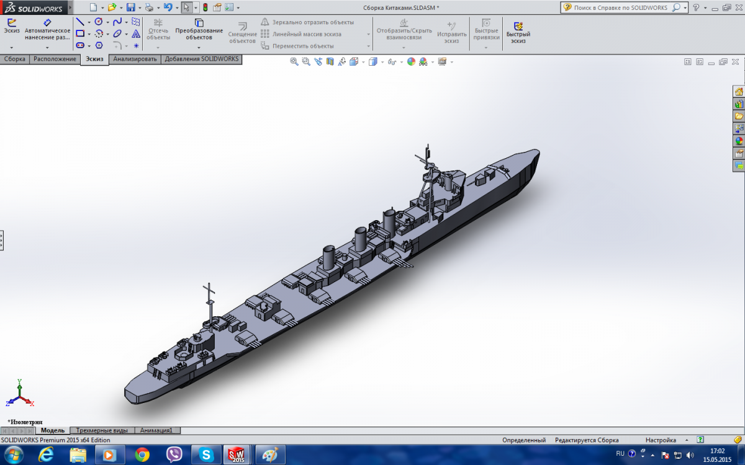The image size is (745, 465).
Task: Open File Explorer side pane icon
Action: tap(739, 116)
